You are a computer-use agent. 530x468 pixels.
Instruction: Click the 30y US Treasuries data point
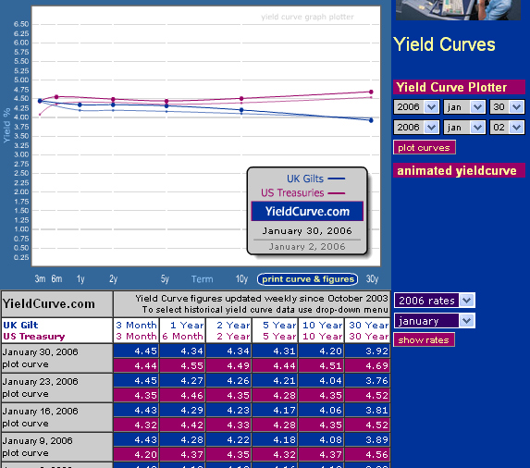(x=371, y=92)
